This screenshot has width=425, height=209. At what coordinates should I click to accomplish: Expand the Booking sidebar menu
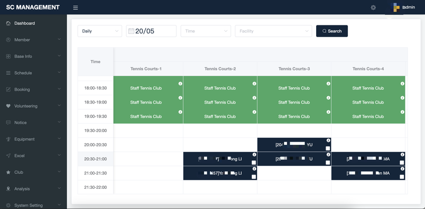pos(33,89)
